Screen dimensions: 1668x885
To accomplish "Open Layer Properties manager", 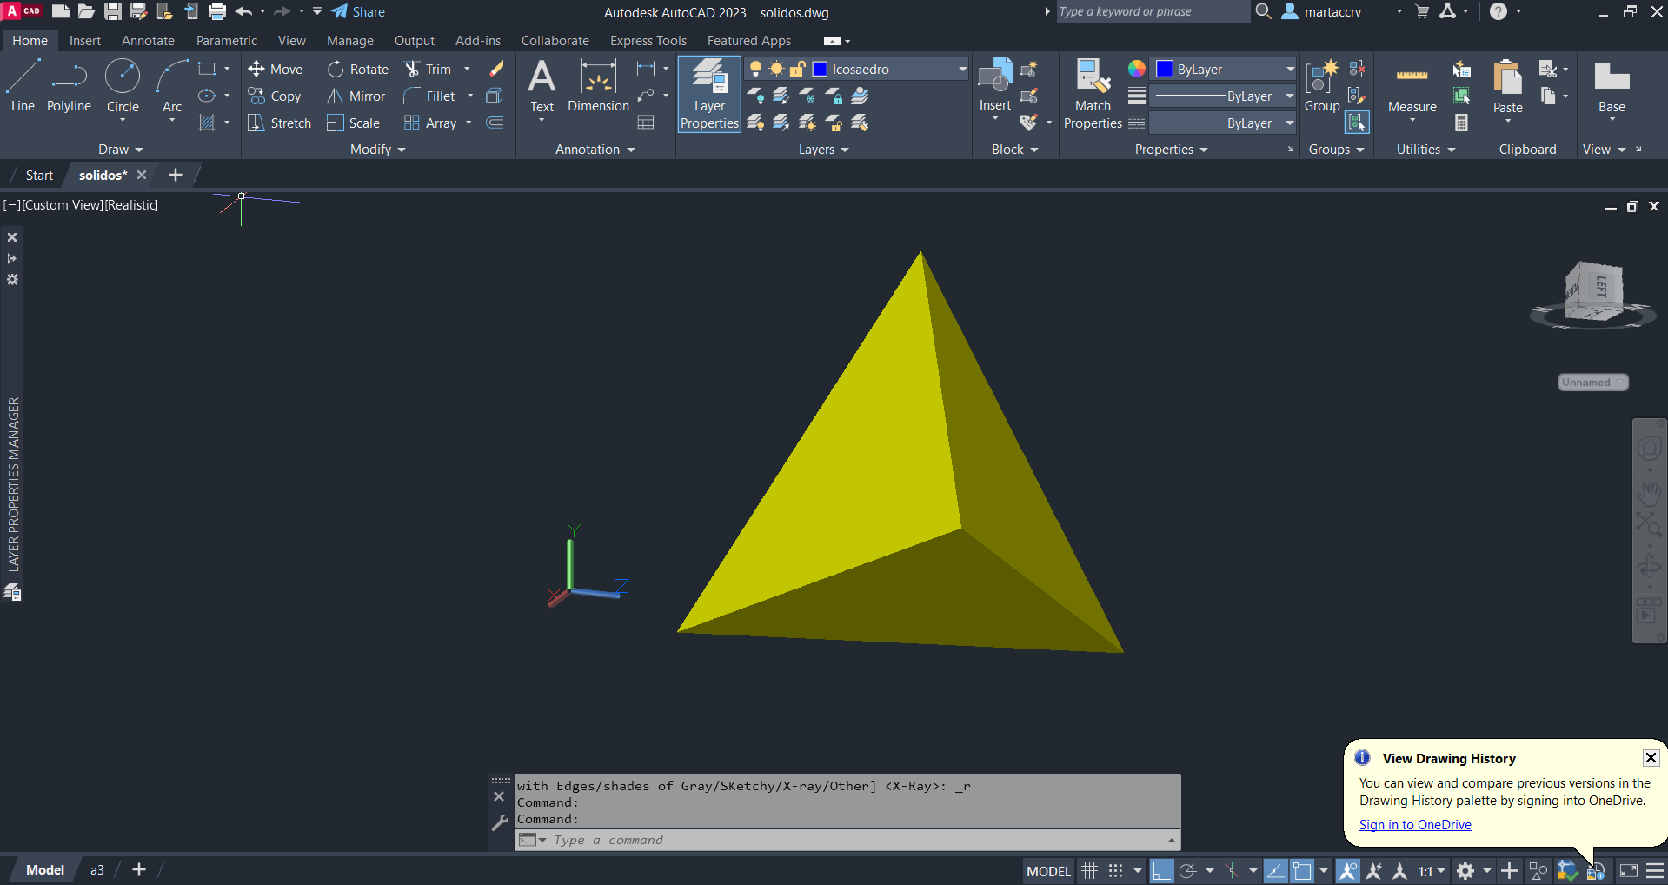I will pos(709,94).
